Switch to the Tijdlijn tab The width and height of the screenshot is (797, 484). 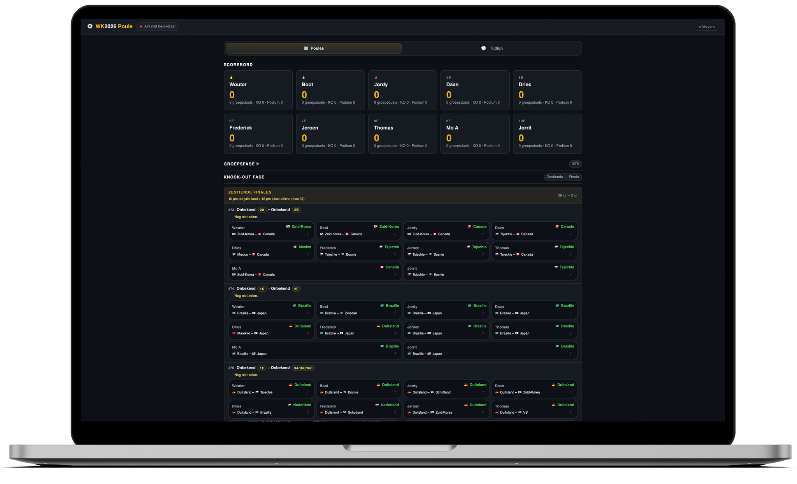coord(492,48)
